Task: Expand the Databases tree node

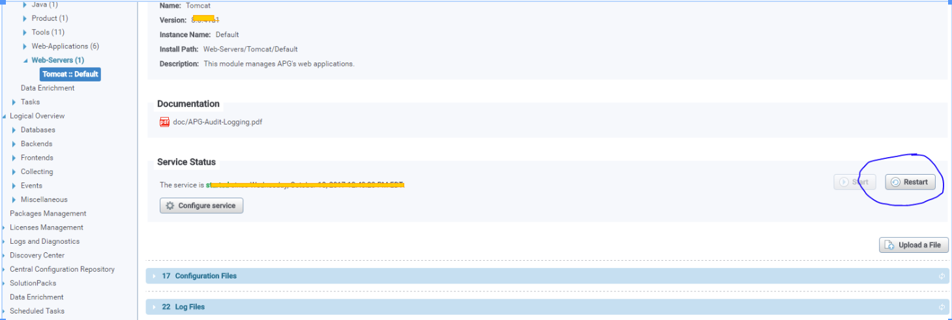Action: coord(14,130)
